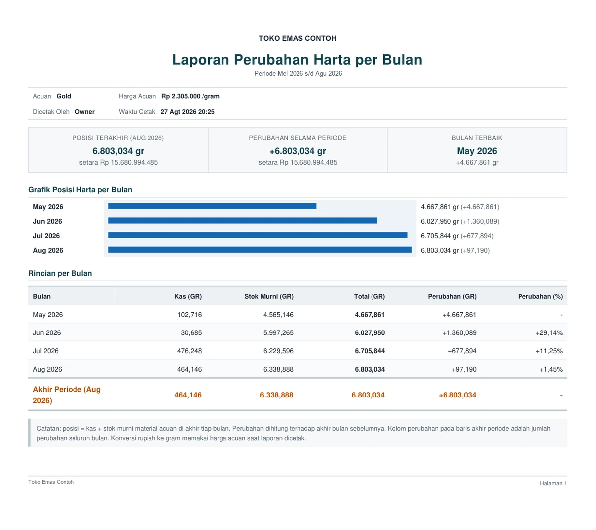Select the Aug 2026 table row label
This screenshot has height=530, width=596.
tap(47, 369)
